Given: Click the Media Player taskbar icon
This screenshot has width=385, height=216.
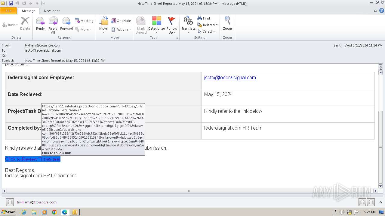Looking at the screenshot, I should coord(44,212).
